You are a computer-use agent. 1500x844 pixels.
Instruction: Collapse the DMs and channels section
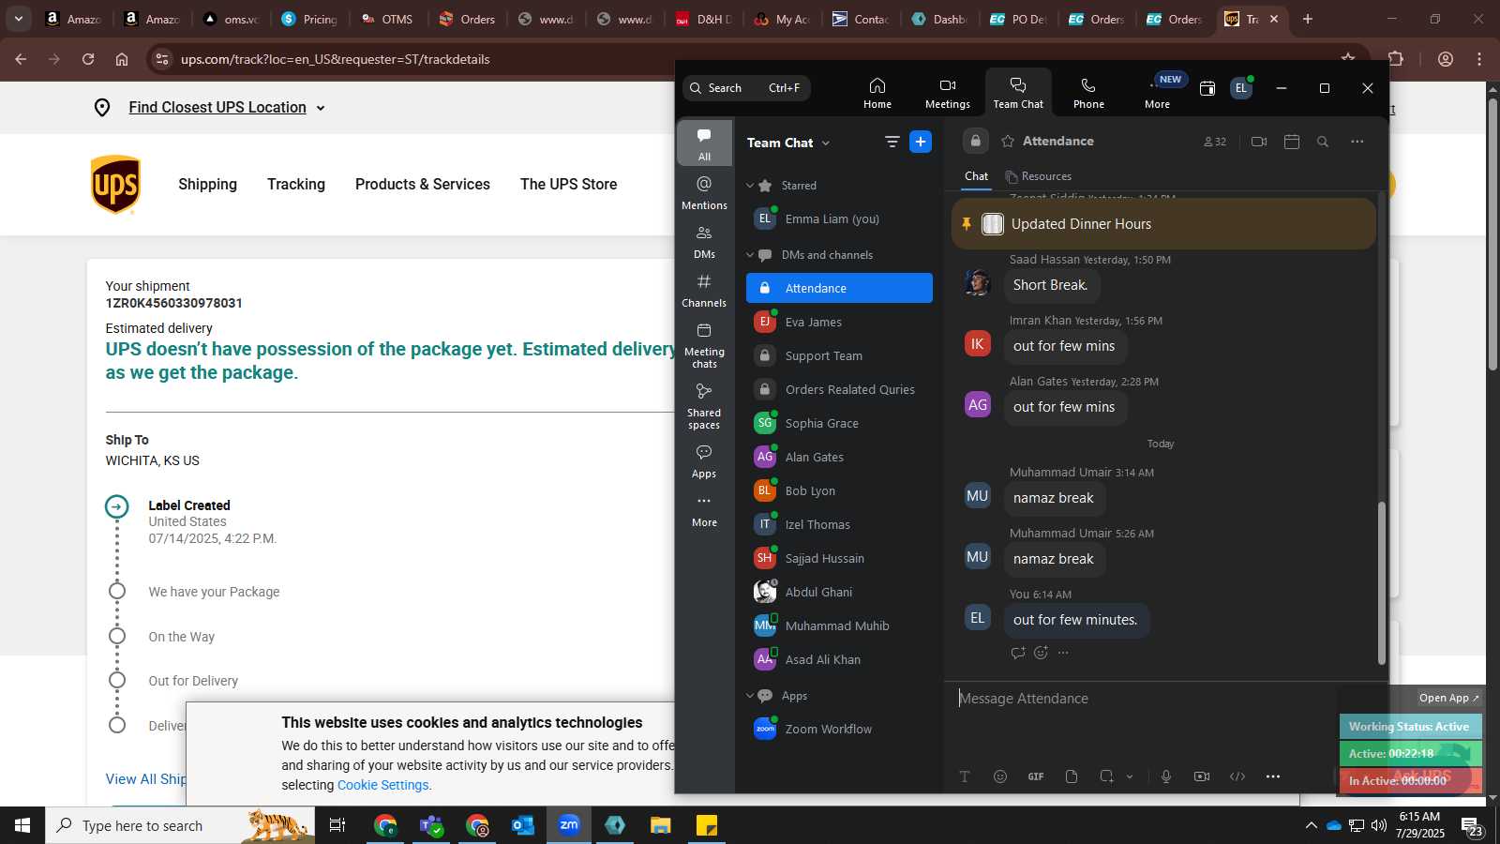click(750, 255)
